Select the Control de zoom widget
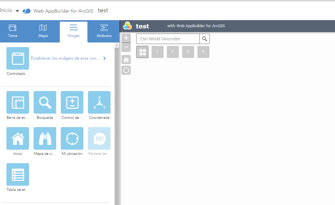Viewport: 335px width, 205px height. tap(72, 102)
